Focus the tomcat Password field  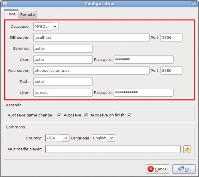(x=144, y=92)
